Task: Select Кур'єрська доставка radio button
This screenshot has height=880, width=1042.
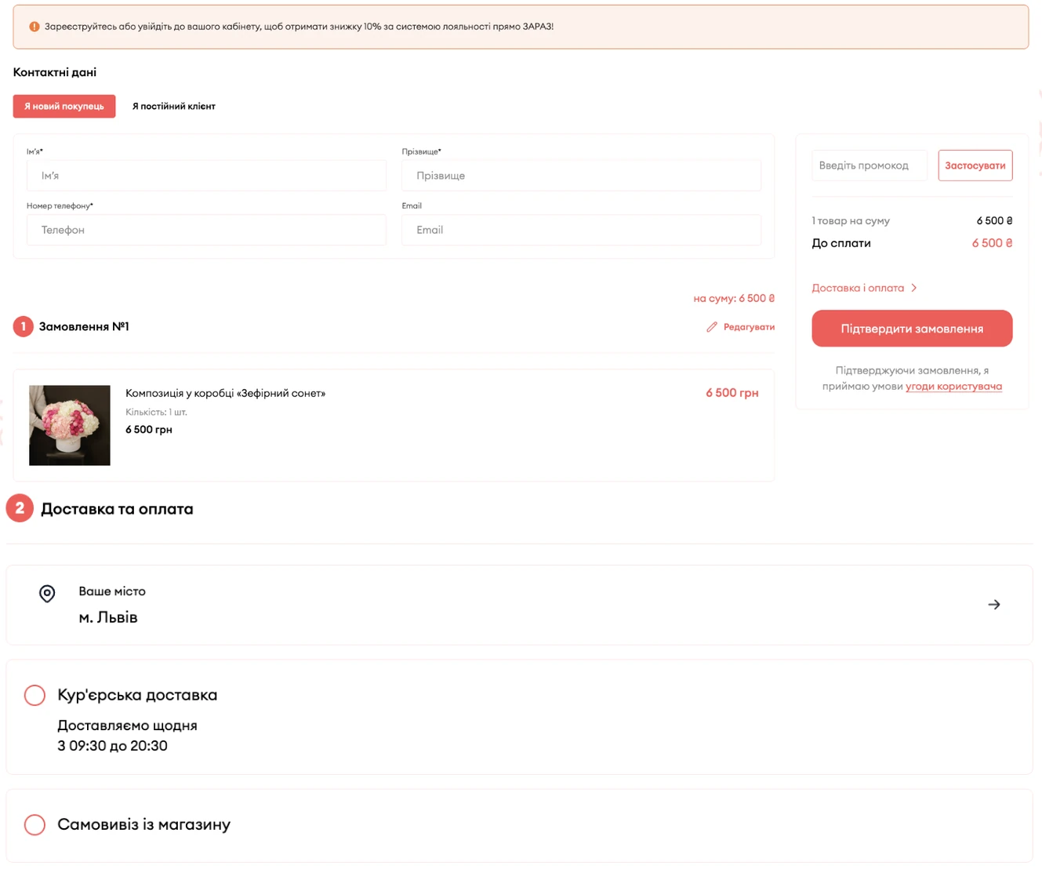Action: 34,695
